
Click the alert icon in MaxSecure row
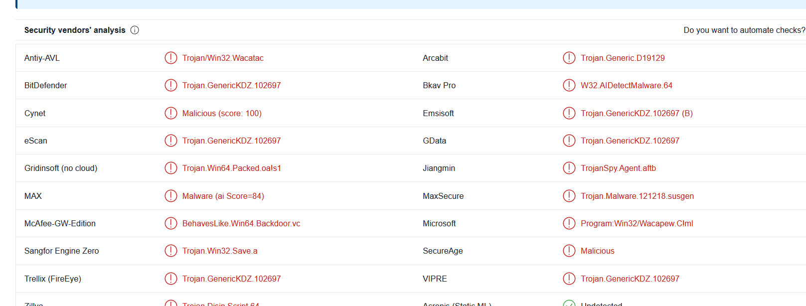tap(569, 196)
